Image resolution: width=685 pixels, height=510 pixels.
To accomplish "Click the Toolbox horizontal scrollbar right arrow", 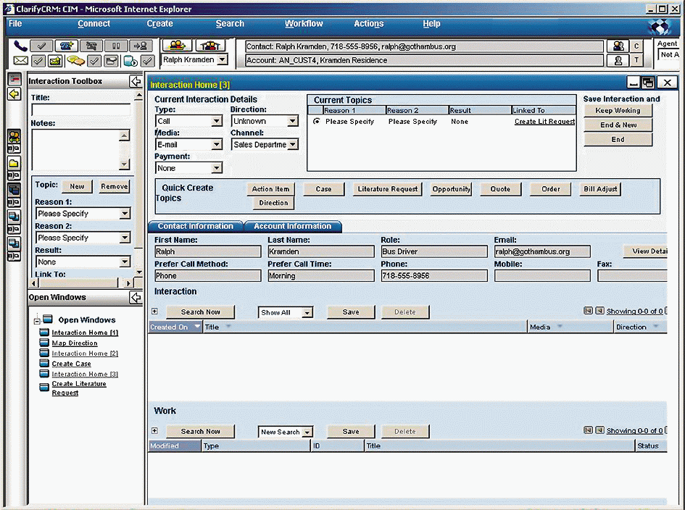I will [x=128, y=283].
